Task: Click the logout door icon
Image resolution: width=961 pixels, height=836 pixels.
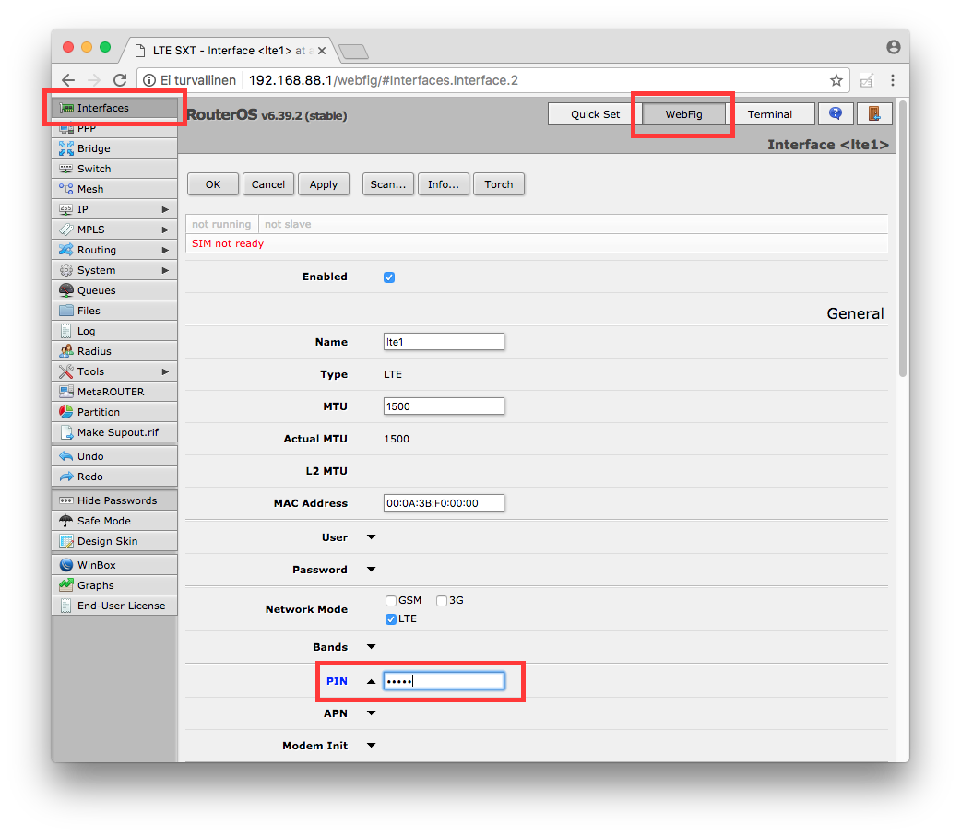Action: point(873,113)
